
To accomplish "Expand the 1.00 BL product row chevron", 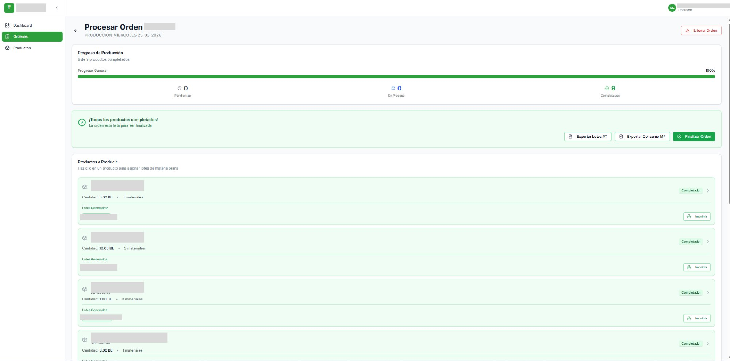I will tap(708, 293).
